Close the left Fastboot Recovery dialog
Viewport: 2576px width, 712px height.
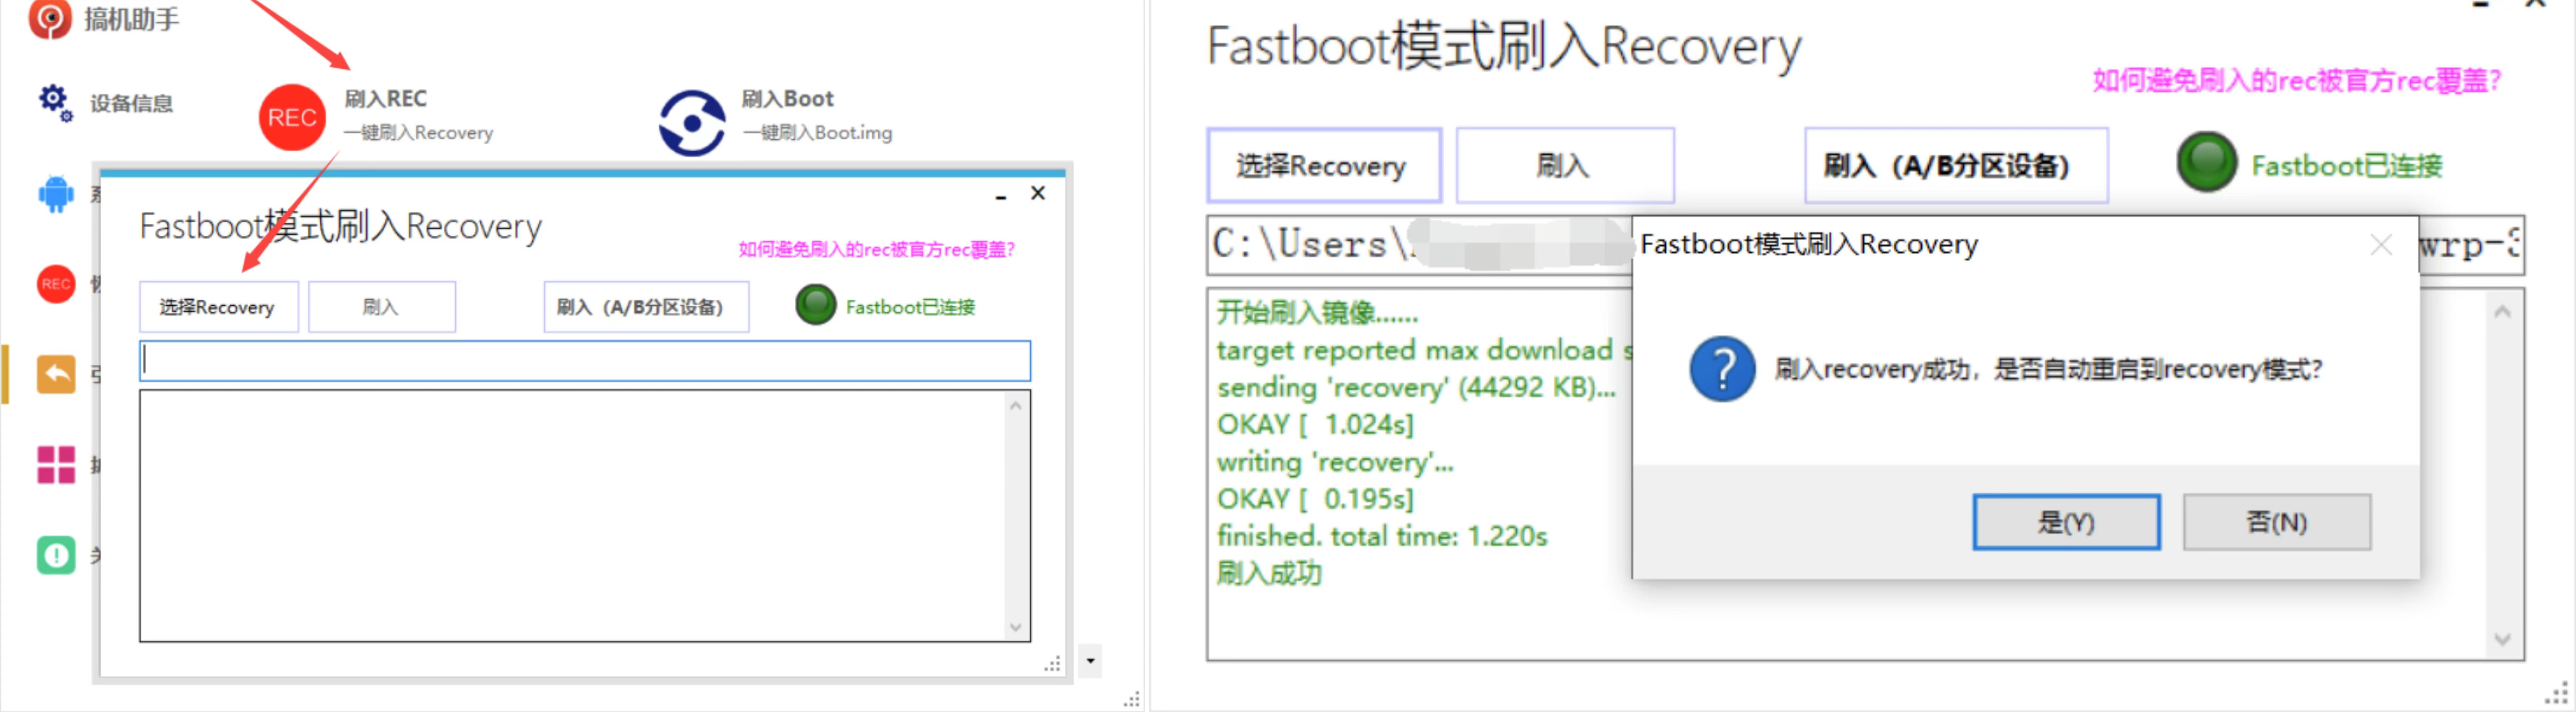pos(1038,193)
